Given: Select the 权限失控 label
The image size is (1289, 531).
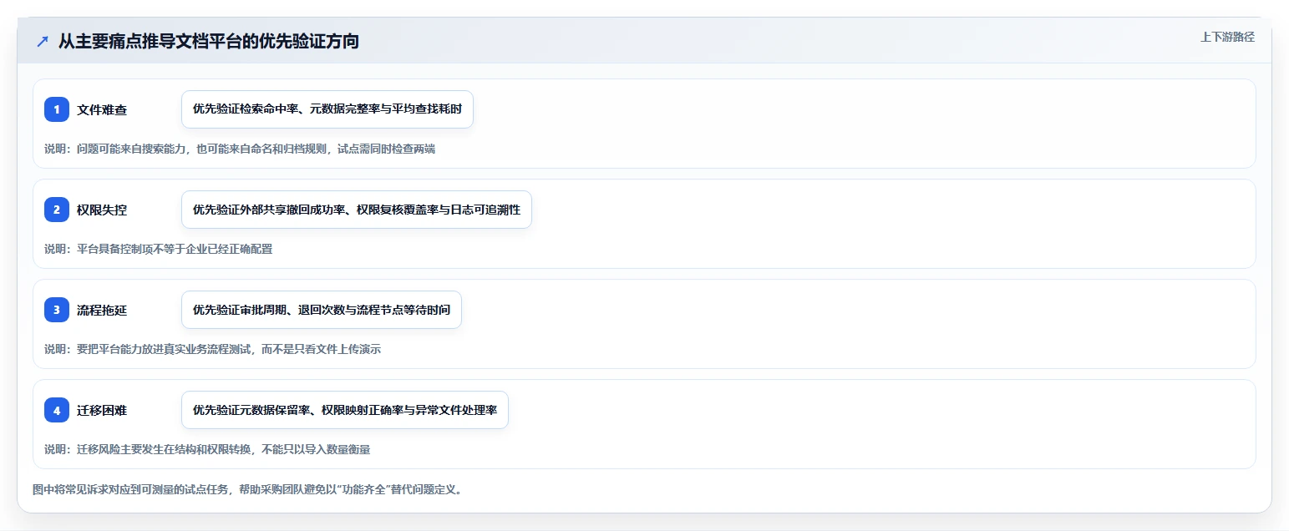Looking at the screenshot, I should tap(102, 210).
